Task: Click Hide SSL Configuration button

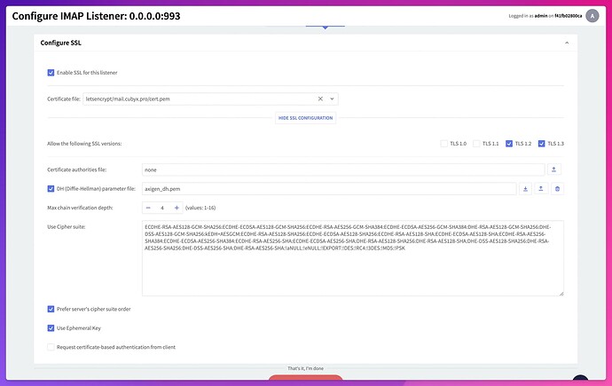Action: click(x=305, y=118)
